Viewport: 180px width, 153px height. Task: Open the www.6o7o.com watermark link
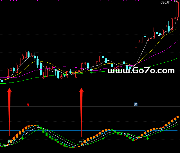tap(141, 71)
